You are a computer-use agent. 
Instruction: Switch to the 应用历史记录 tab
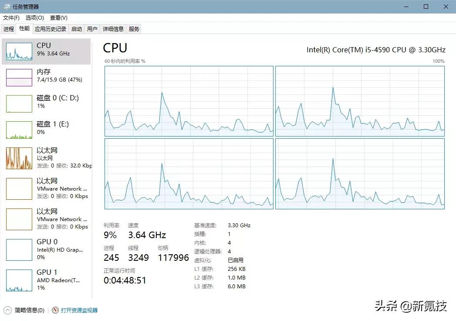point(51,29)
